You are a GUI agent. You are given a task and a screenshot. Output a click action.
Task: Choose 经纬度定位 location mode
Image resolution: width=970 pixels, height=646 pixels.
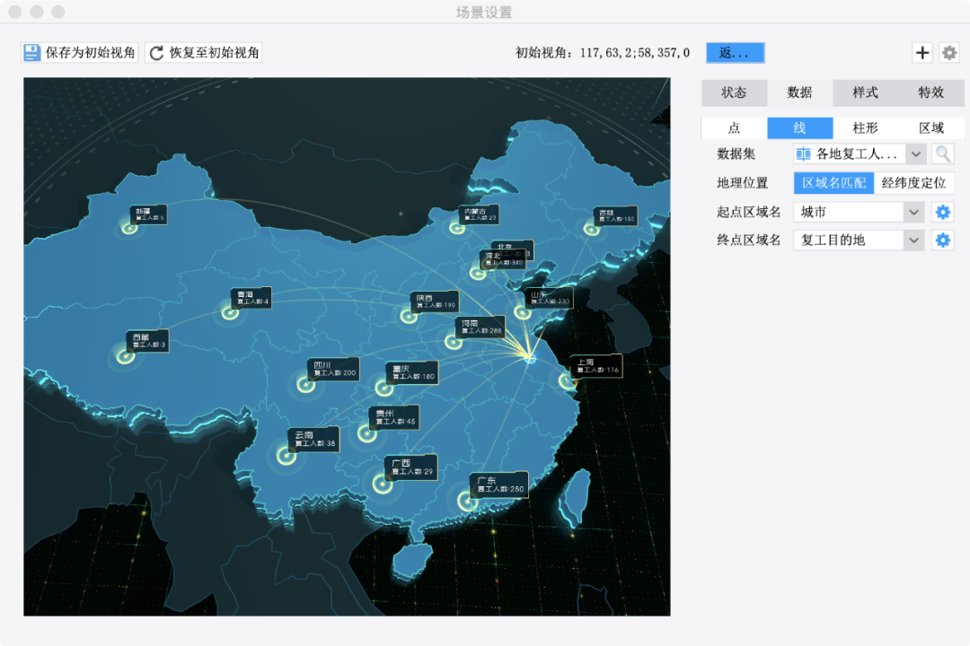(x=913, y=183)
